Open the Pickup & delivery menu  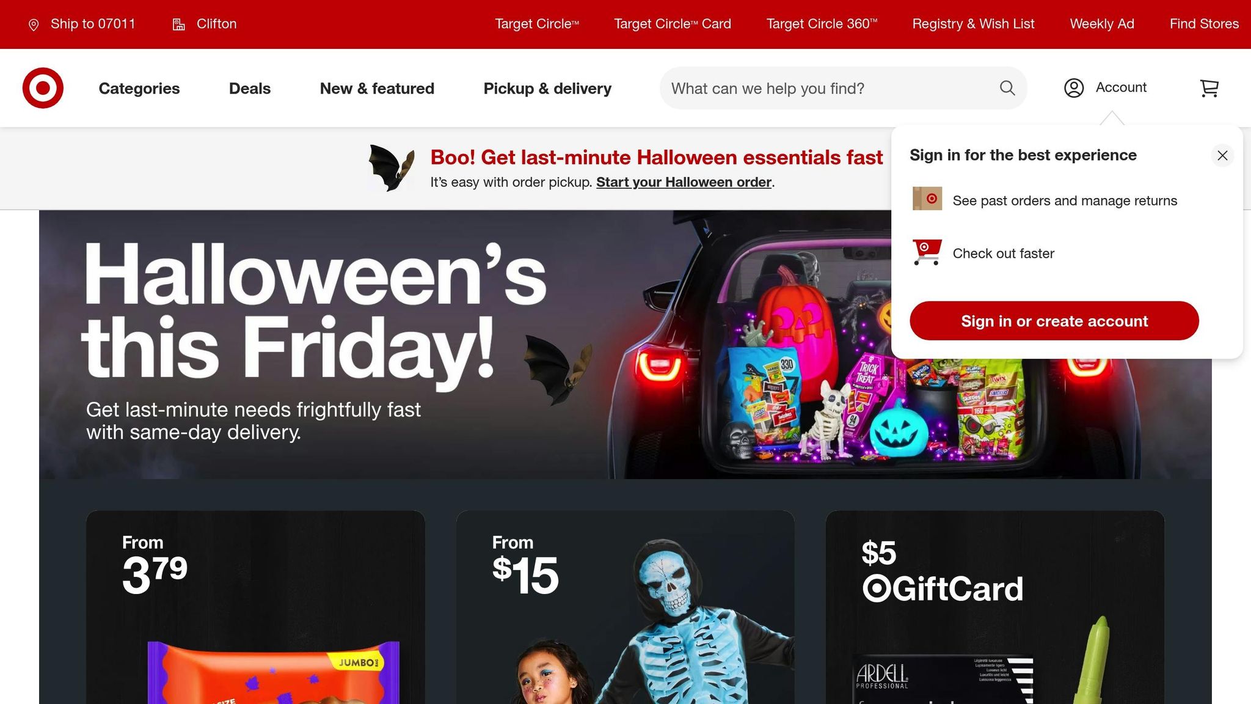click(x=547, y=88)
